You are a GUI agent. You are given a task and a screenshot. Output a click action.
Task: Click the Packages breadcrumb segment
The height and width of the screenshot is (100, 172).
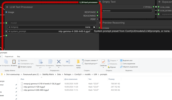click(67, 74)
